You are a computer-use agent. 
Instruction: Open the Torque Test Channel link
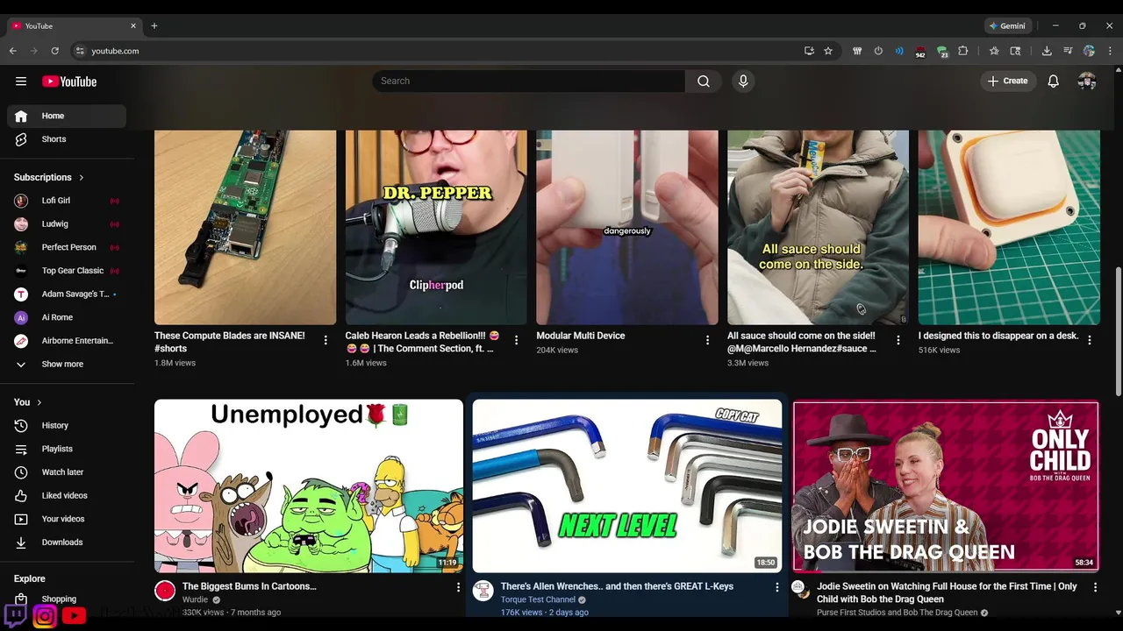point(538,599)
